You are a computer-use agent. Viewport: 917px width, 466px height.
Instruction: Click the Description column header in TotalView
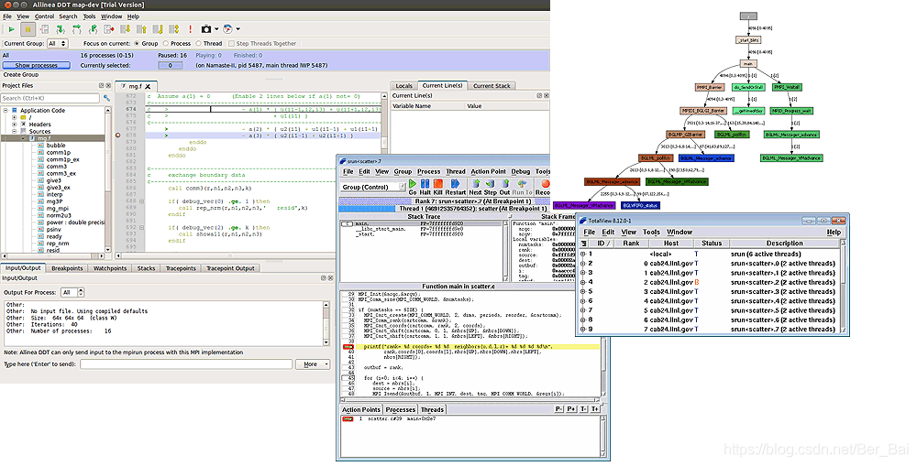[784, 243]
